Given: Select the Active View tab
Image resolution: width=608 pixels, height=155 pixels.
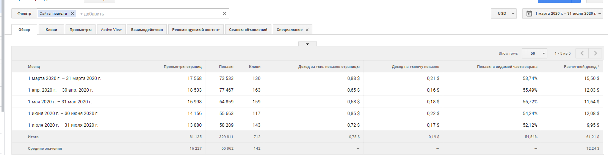Looking at the screenshot, I should point(111,30).
